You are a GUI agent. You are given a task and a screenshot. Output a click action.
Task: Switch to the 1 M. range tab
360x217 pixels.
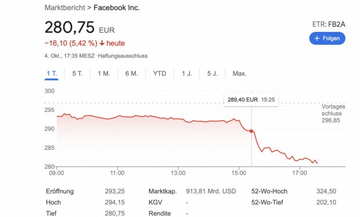pyautogui.click(x=104, y=74)
